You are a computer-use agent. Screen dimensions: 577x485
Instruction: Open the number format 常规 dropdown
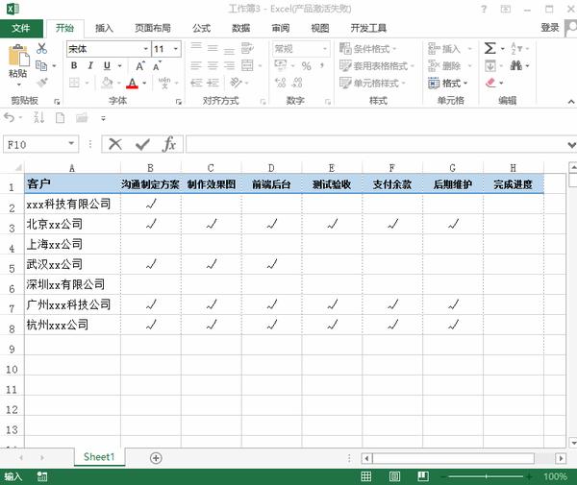tap(325, 49)
